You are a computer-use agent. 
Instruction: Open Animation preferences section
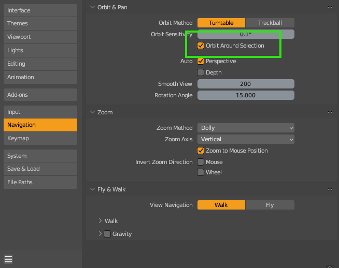click(x=40, y=77)
